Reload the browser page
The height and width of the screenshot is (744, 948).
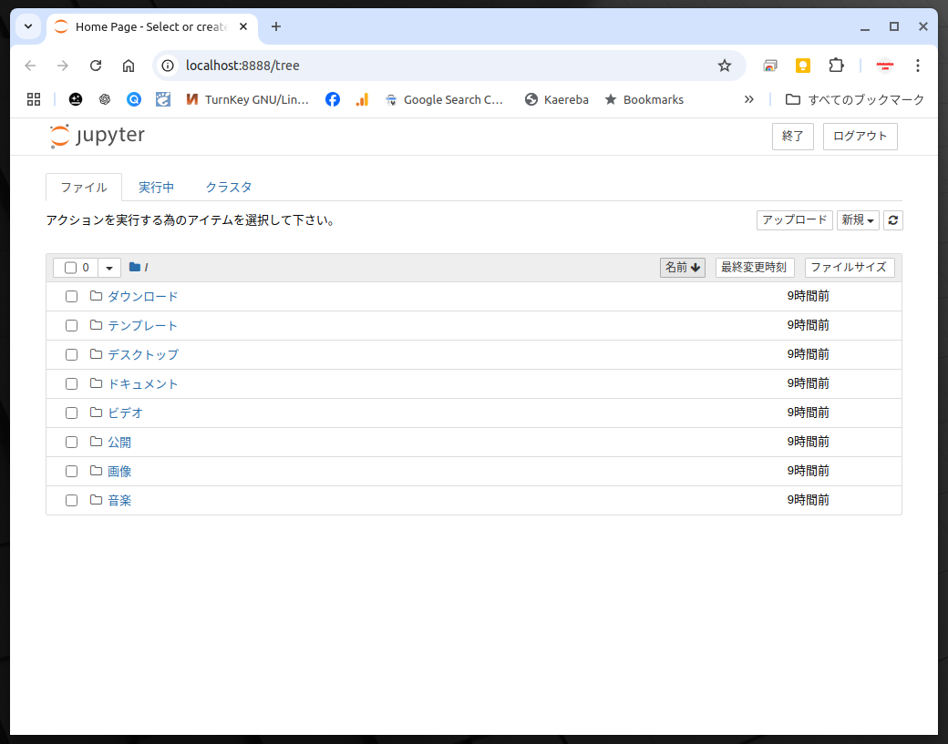pyautogui.click(x=96, y=66)
